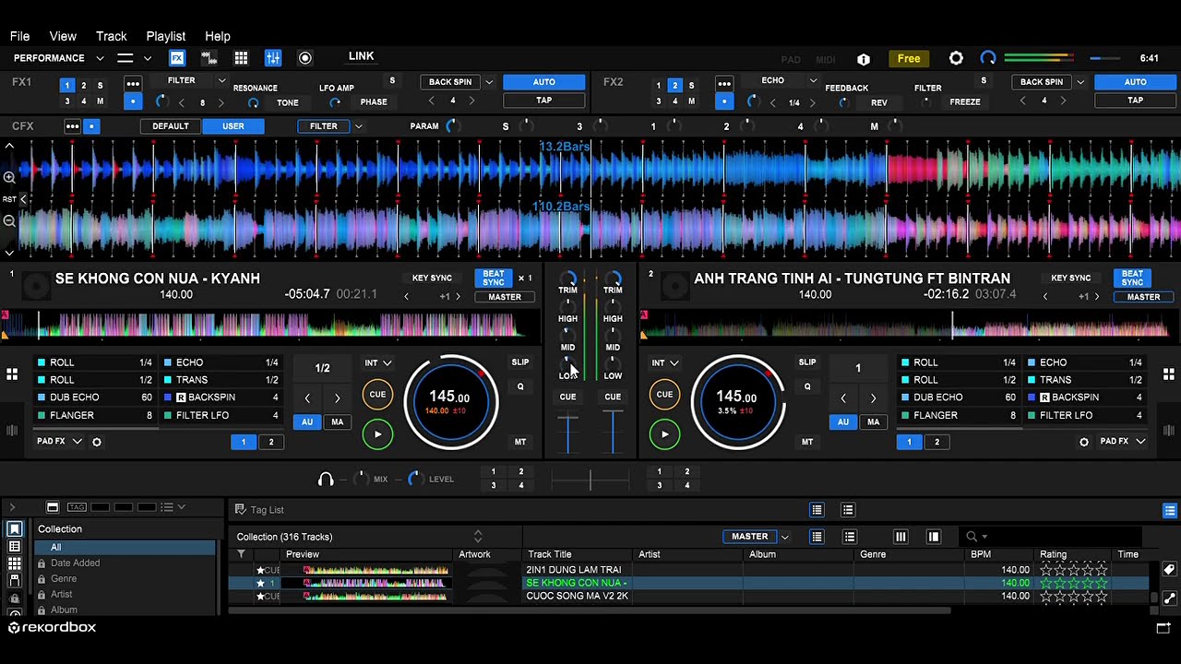
Task: Click the headphones monitor icon
Action: point(326,479)
